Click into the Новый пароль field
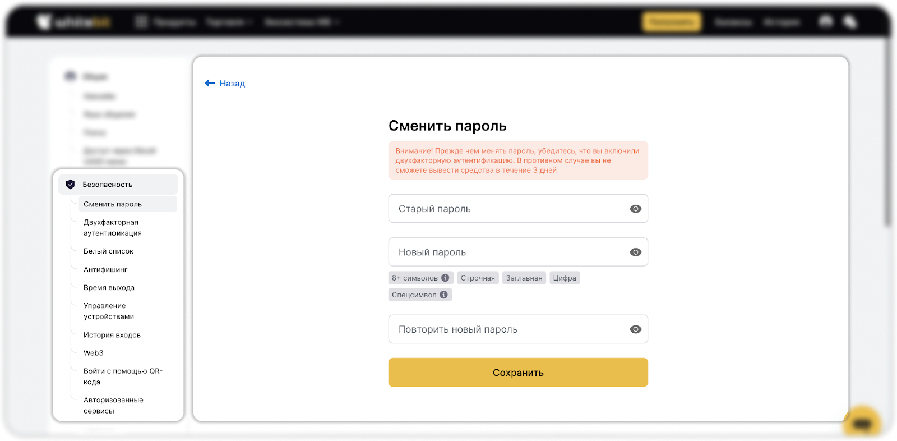The height and width of the screenshot is (441, 897). click(507, 252)
